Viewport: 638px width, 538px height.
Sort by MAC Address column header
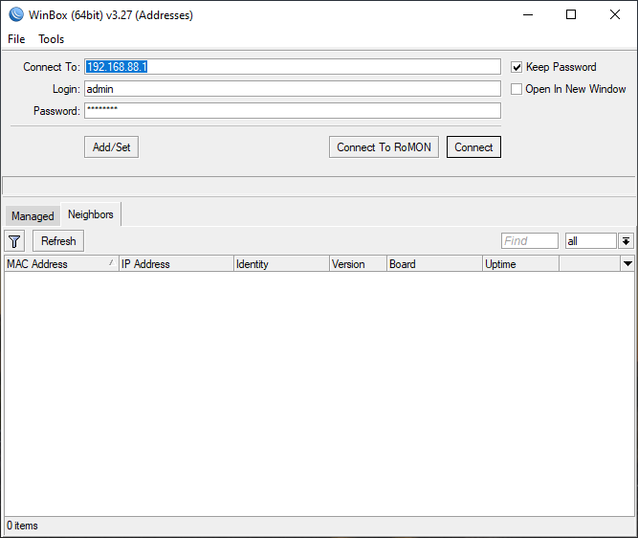[x=61, y=264]
